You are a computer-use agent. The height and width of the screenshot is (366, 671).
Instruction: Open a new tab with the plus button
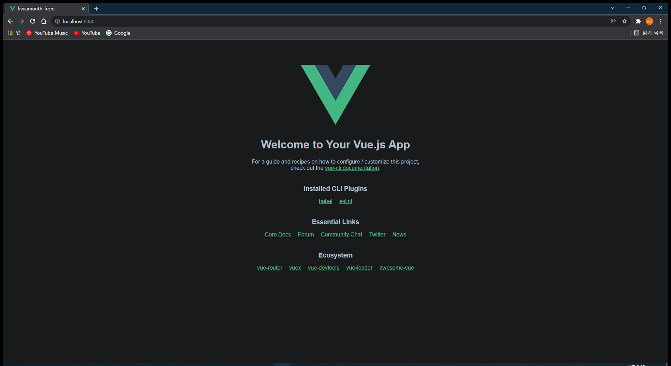(x=96, y=9)
